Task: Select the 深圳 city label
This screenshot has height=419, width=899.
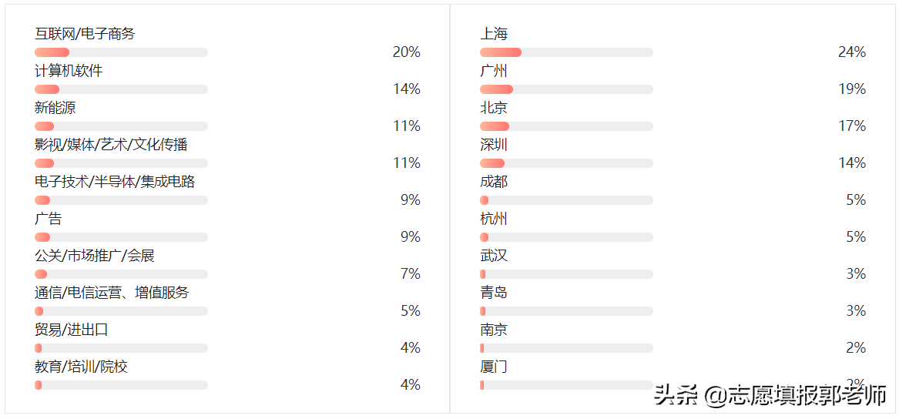Action: point(494,145)
